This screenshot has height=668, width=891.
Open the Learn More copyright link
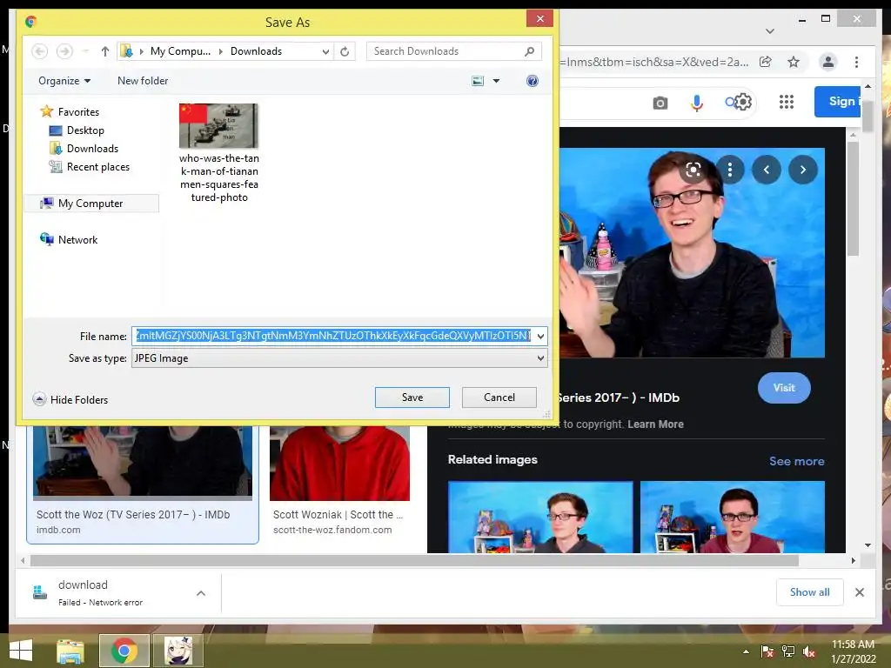[x=655, y=424]
